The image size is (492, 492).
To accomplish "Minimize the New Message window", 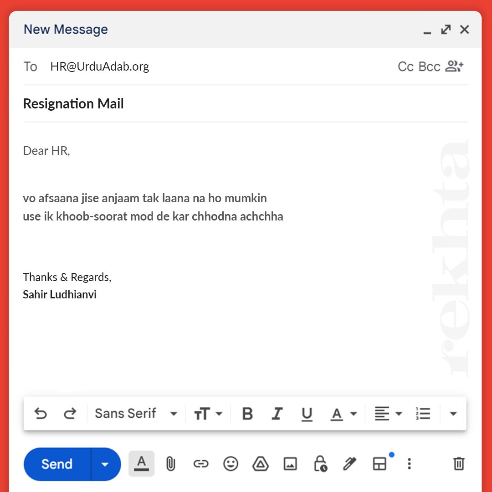I will click(x=427, y=32).
